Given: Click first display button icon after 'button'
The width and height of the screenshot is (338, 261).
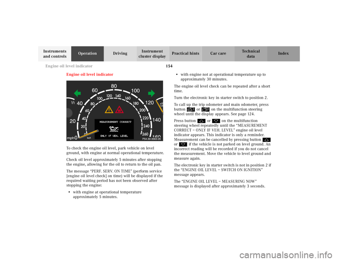Looking at the screenshot, I should (x=191, y=109).
